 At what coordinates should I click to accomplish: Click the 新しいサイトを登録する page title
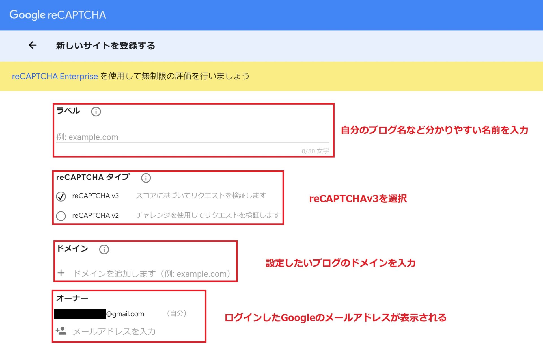point(105,46)
